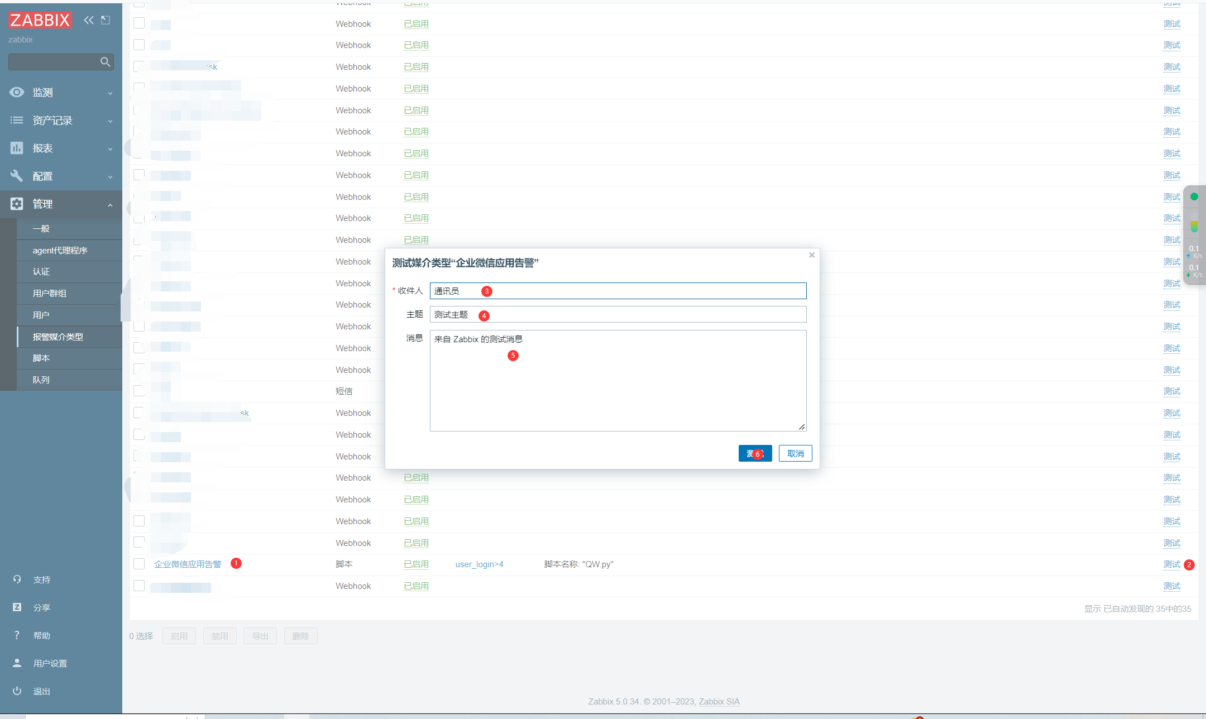1206x719 pixels.
Task: Open the 企业微信应用告警 media type link
Action: 188,564
